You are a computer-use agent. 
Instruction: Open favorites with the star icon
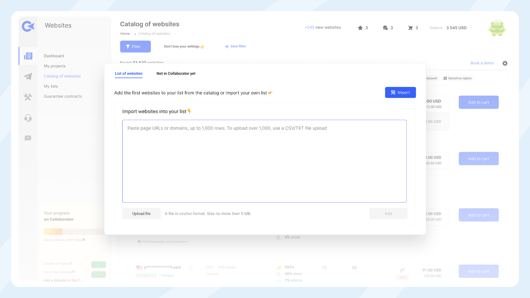click(x=360, y=28)
